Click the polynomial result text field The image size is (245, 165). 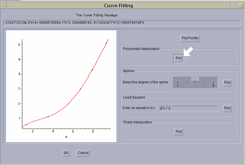(x=122, y=23)
